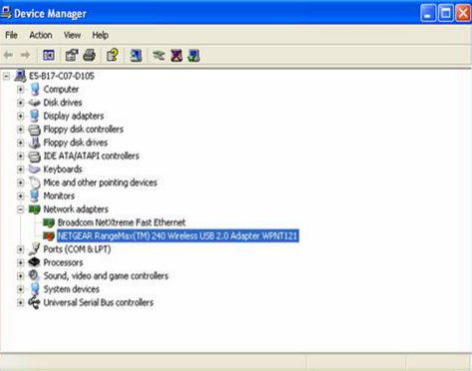Viewport: 472px width, 371px height.
Task: Click the ES-B17-C07-D105 computer root icon
Action: click(x=20, y=76)
